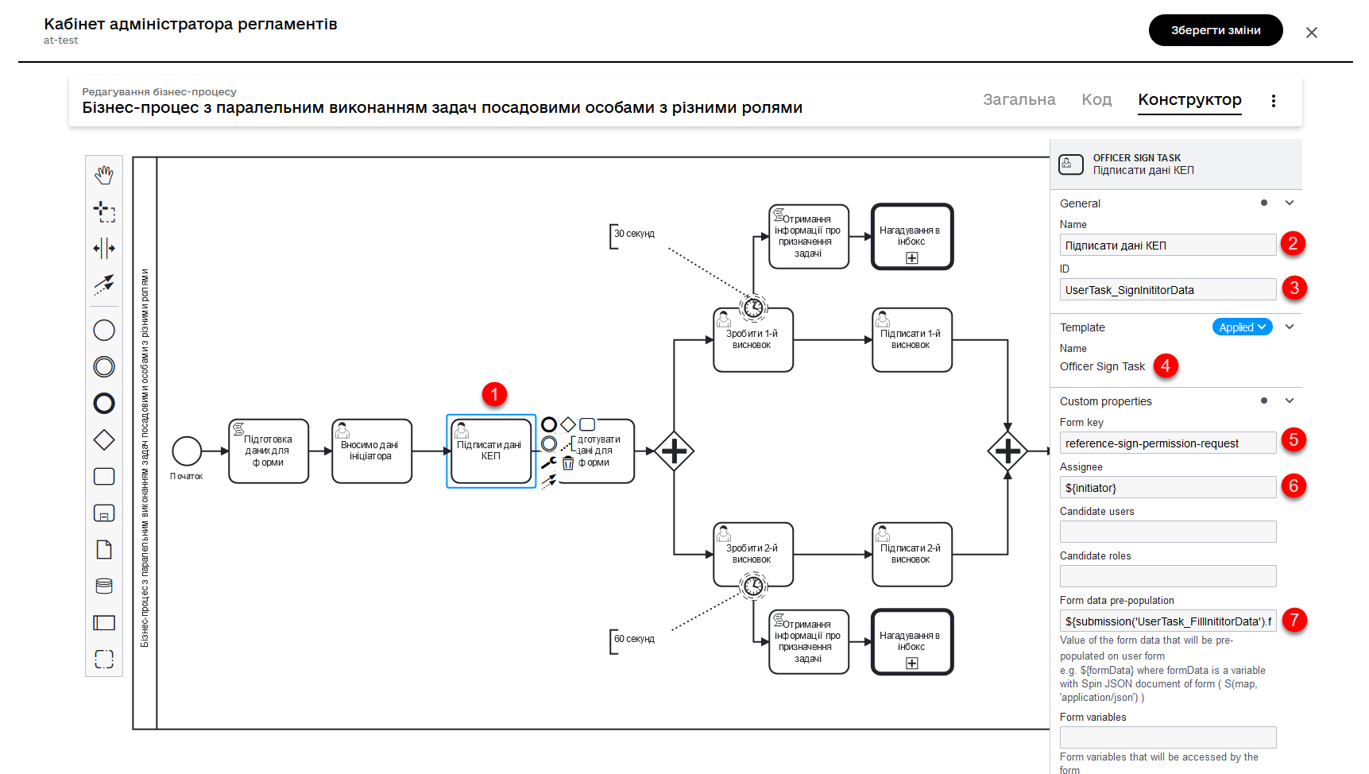
Task: Select the Підготовка даних для форми task
Action: (269, 451)
